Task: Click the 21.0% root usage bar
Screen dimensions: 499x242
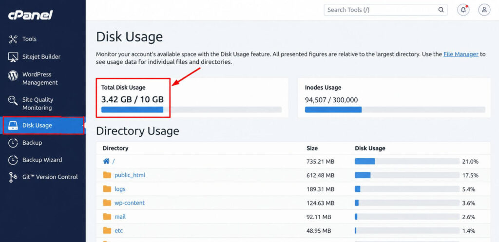Action: click(407, 161)
